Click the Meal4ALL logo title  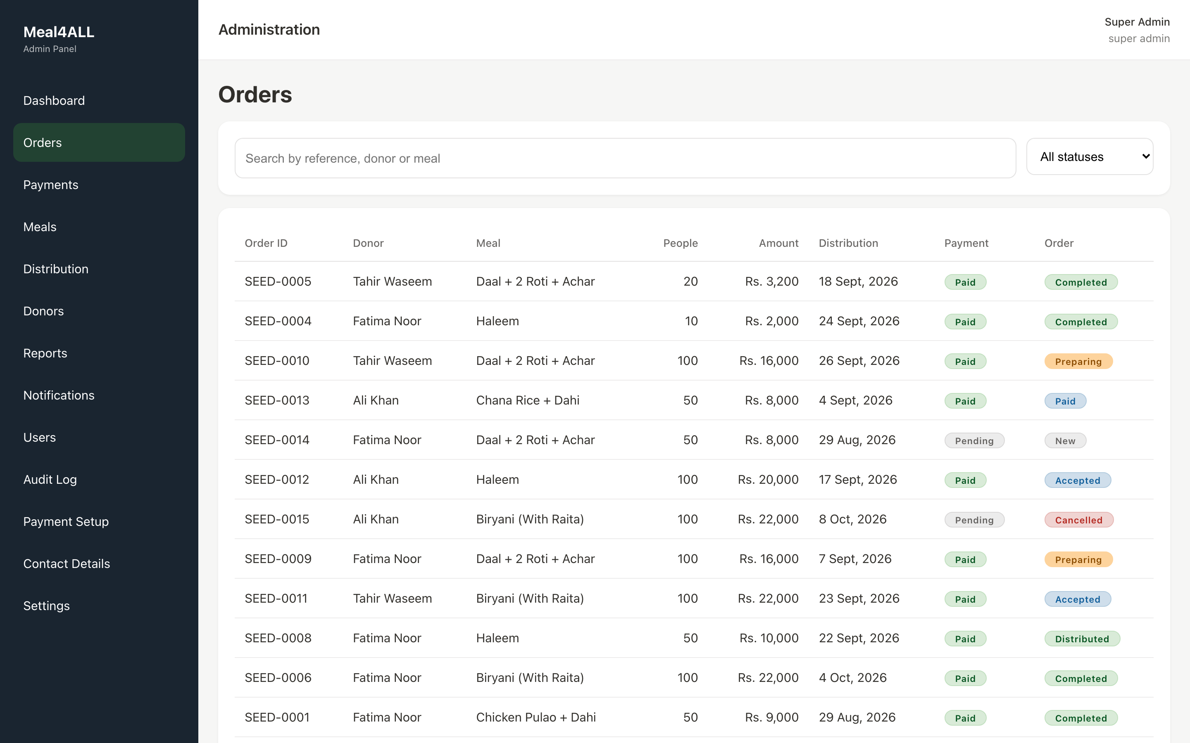pyautogui.click(x=59, y=33)
